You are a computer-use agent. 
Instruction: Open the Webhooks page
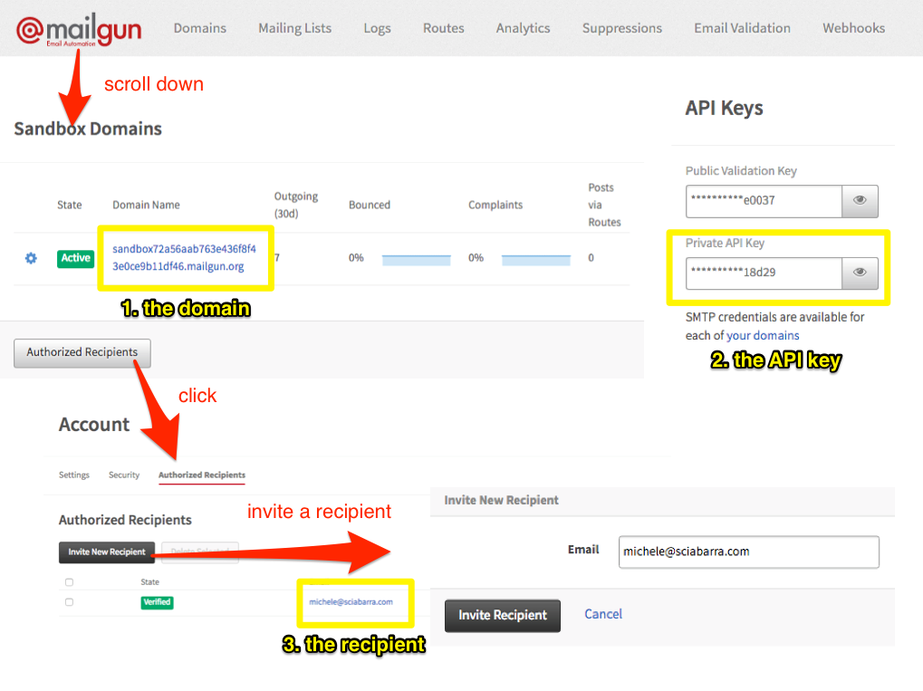click(x=853, y=28)
